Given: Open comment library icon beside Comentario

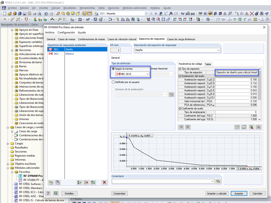Looking at the screenshot, I should [218, 181].
